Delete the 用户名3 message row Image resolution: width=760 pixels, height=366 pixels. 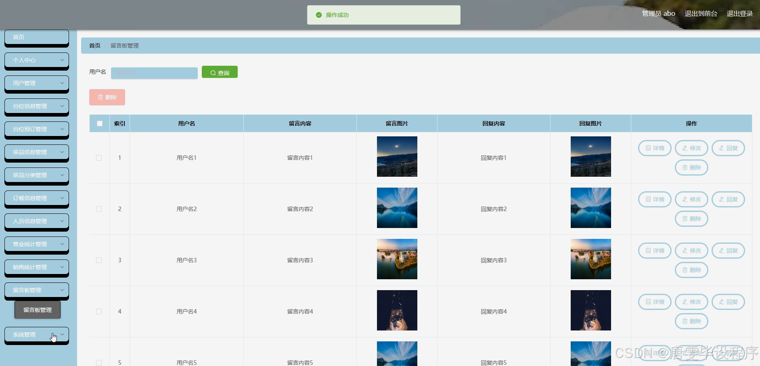click(x=691, y=270)
